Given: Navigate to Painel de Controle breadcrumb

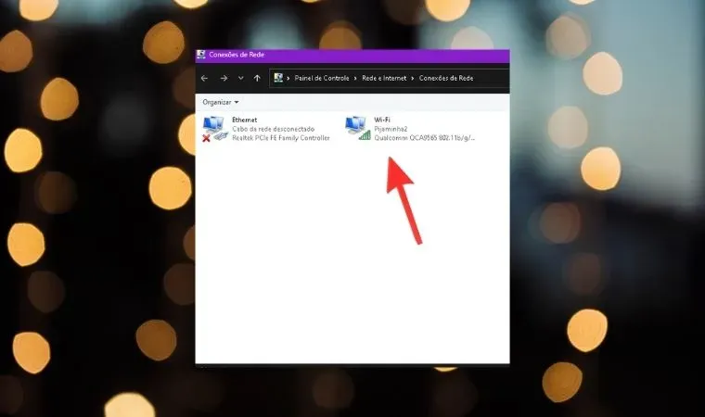Looking at the screenshot, I should [x=322, y=78].
